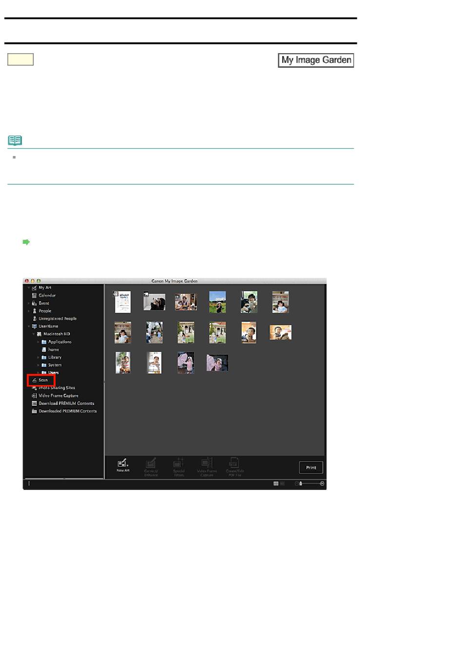Image resolution: width=463 pixels, height=663 pixels.
Task: Expand the Users folder node
Action: pos(38,372)
